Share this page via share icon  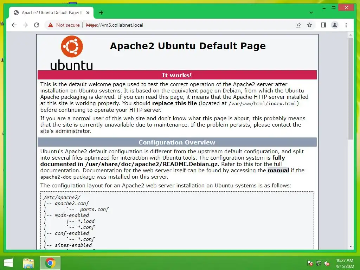click(x=298, y=25)
